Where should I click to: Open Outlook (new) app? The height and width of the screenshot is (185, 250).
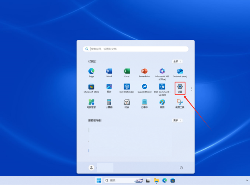[180, 73]
